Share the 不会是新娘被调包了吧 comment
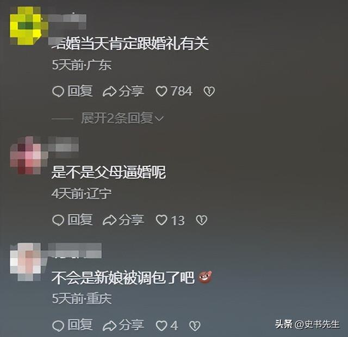Viewport: 348px width, 337px height. [x=123, y=326]
